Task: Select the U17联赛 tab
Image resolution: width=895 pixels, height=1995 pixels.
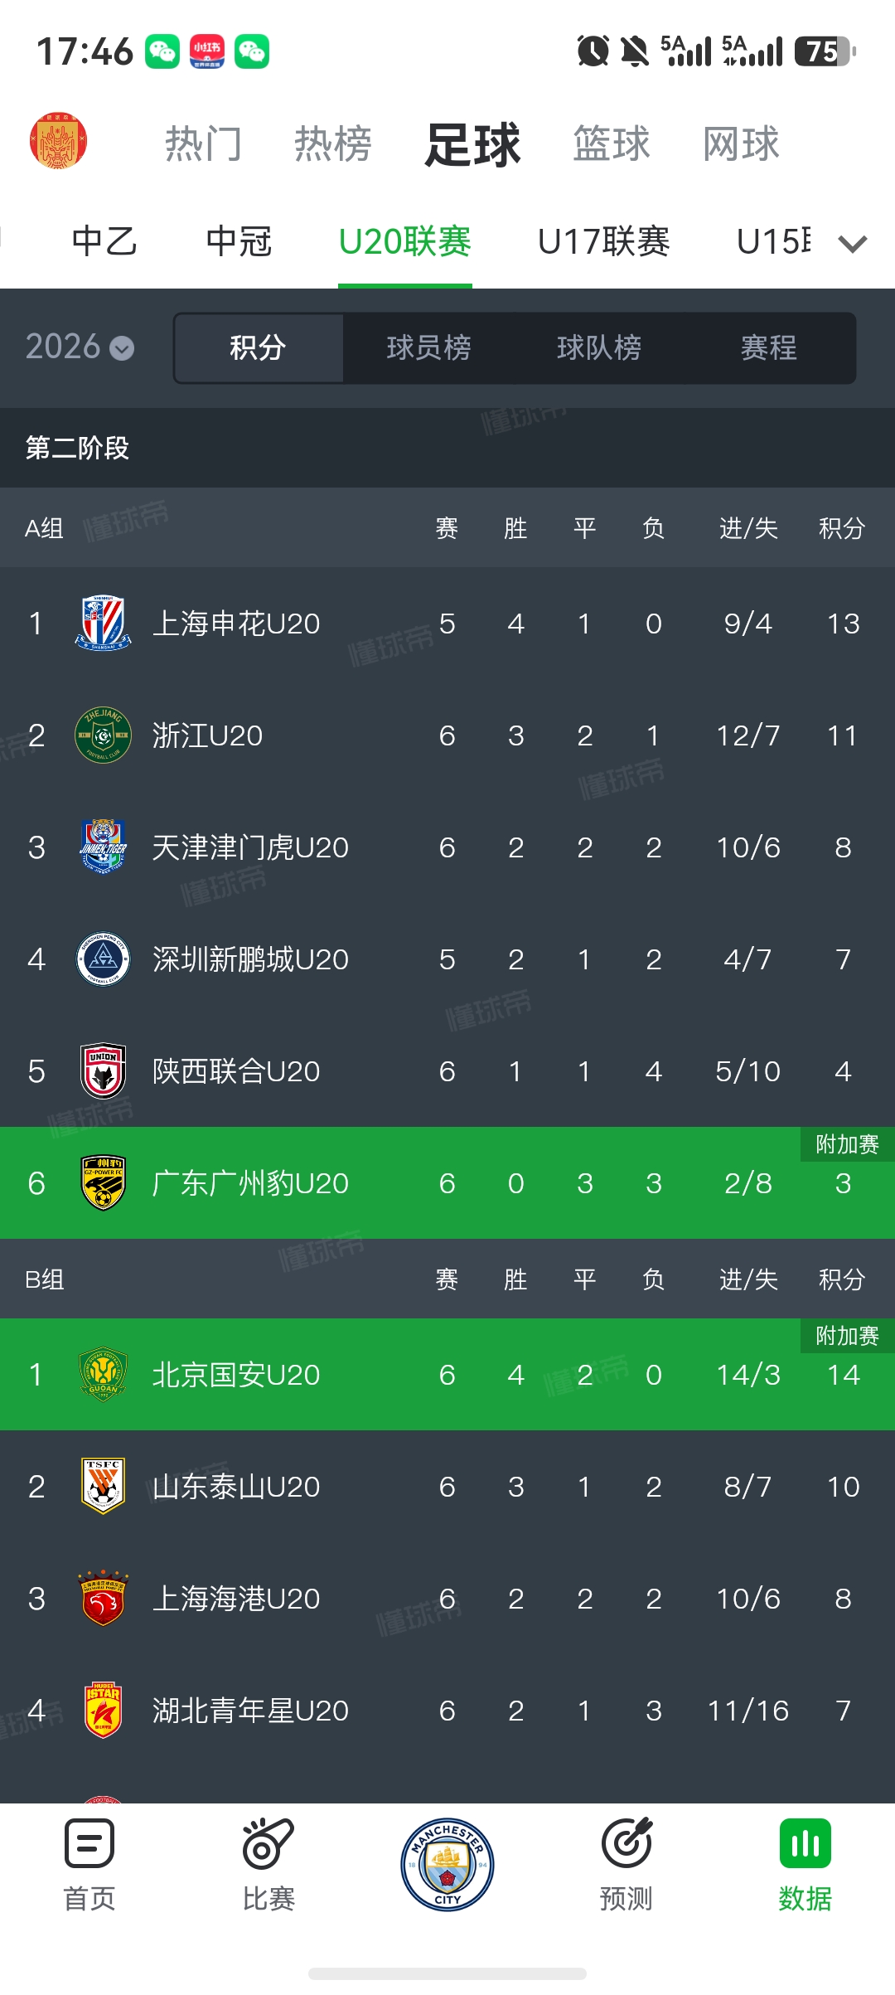Action: (x=603, y=242)
